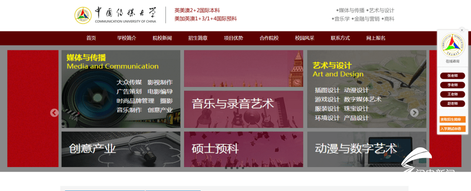Open 硕士预科 tile
The height and width of the screenshot is (191, 471).
(x=244, y=149)
